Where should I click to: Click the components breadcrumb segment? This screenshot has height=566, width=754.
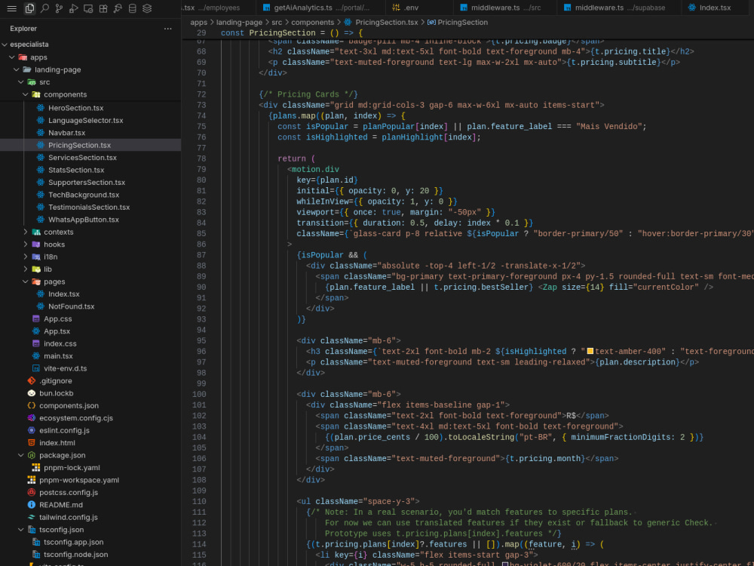pyautogui.click(x=312, y=22)
